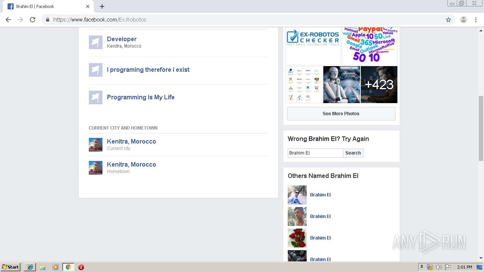Click the hometown Kenitra thumbnail

[96, 168]
